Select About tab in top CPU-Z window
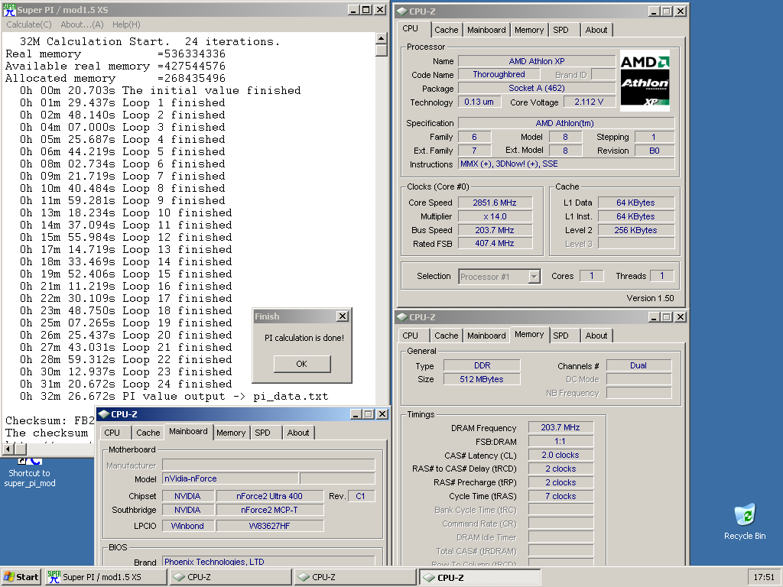 click(x=596, y=30)
